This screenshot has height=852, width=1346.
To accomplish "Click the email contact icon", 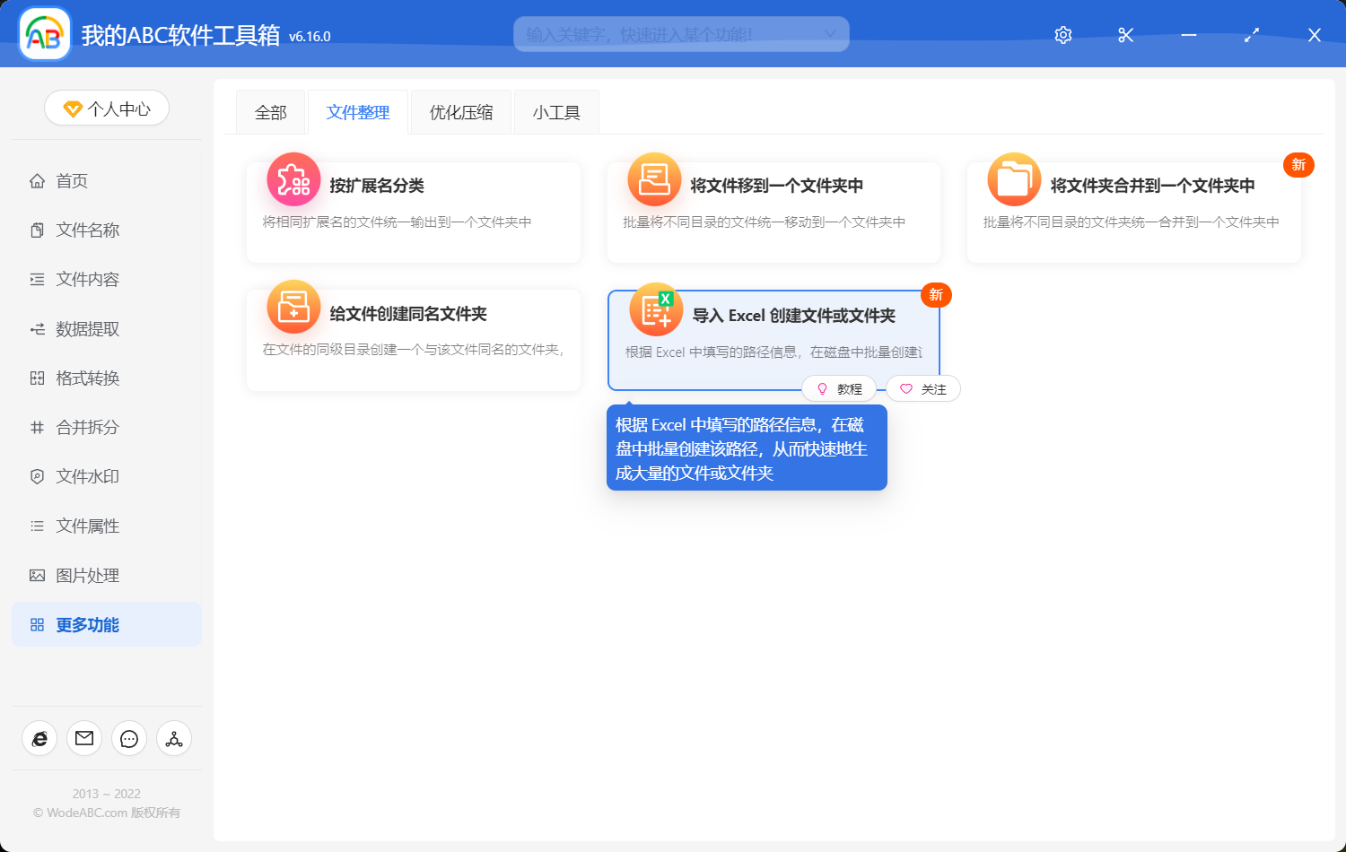I will pyautogui.click(x=84, y=738).
